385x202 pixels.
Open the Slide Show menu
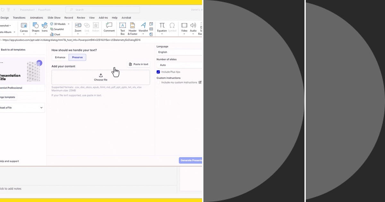pos(54,18)
